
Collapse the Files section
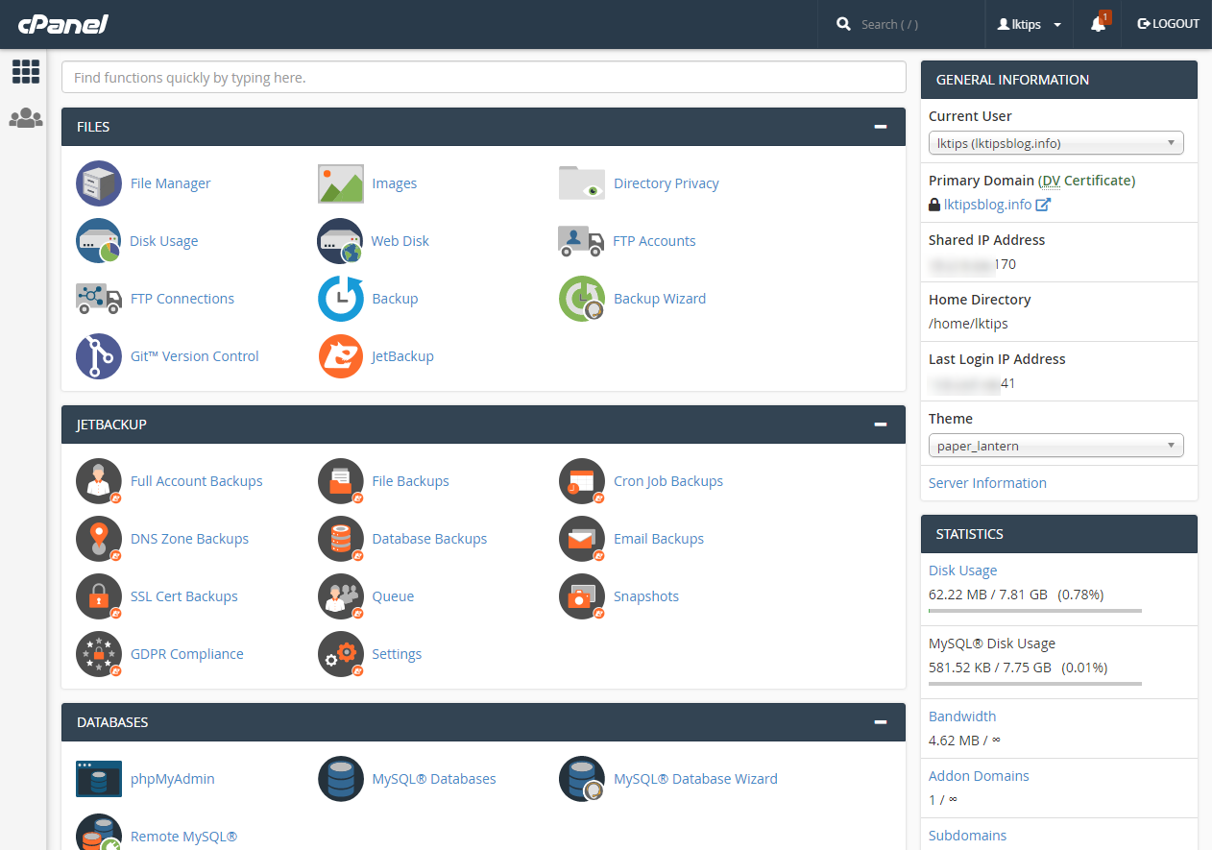coord(880,127)
